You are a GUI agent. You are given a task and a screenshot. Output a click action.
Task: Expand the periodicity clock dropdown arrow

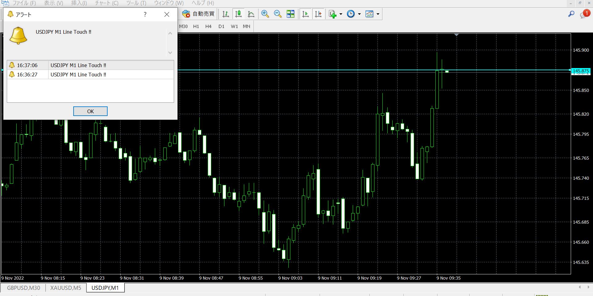359,14
